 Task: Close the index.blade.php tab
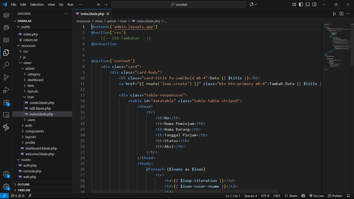[108, 14]
